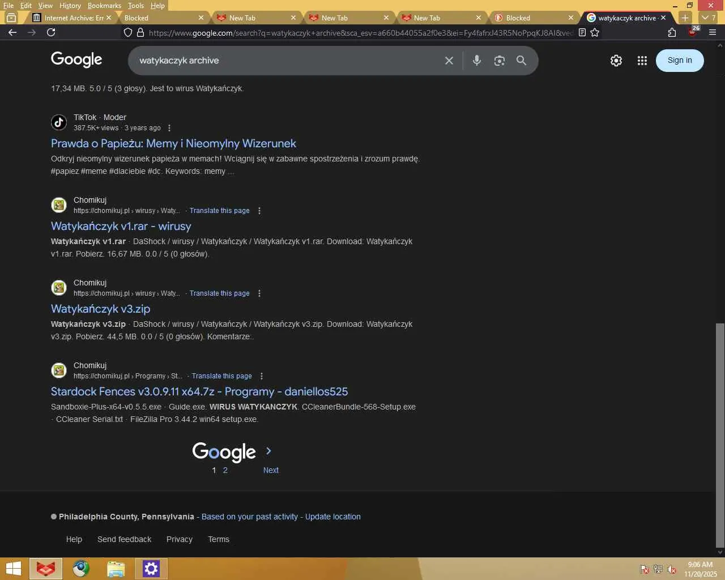
Task: Show site security lock information
Action: click(140, 32)
